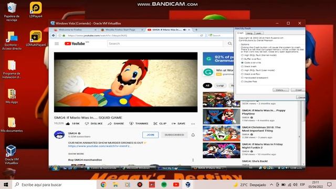Open a new Firefox tab with plus
Viewport: 336px width, 189px height.
[196, 30]
